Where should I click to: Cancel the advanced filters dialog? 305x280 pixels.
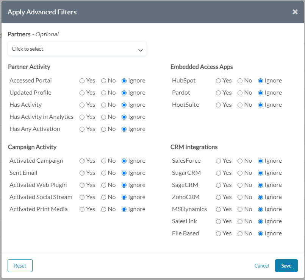pos(261,266)
